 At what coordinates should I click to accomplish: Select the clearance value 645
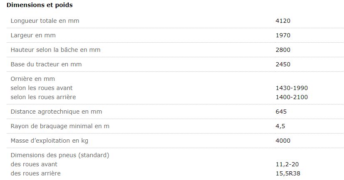click(x=281, y=112)
